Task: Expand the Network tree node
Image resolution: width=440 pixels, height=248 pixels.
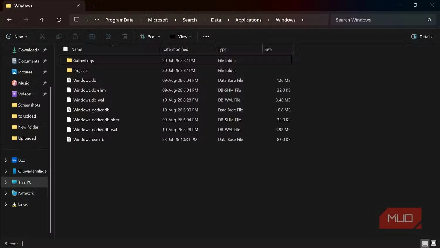Action: (x=6, y=193)
